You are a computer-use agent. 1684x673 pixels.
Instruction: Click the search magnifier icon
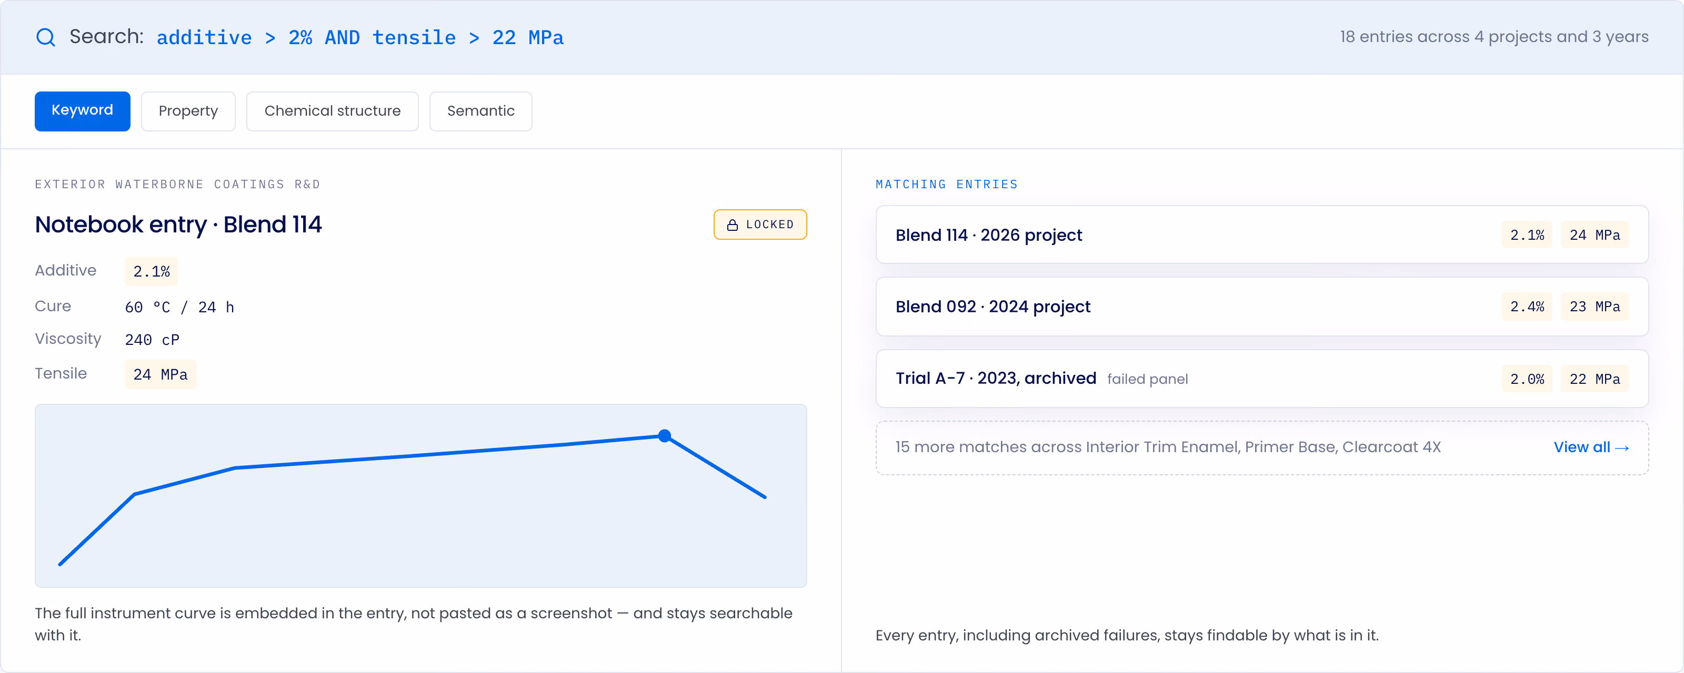pyautogui.click(x=46, y=37)
